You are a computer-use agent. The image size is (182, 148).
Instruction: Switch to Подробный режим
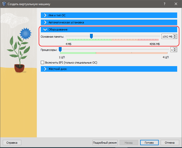point(105,143)
